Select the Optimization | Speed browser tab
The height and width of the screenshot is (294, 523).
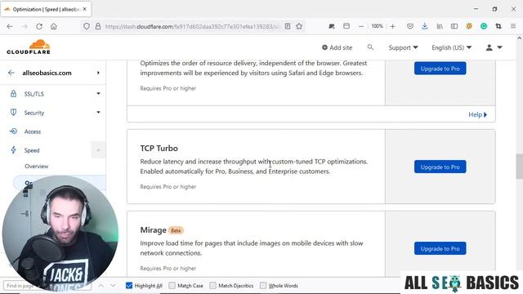click(46, 9)
